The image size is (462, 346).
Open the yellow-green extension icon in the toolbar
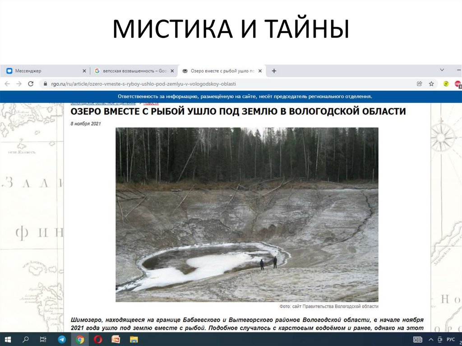(446, 84)
